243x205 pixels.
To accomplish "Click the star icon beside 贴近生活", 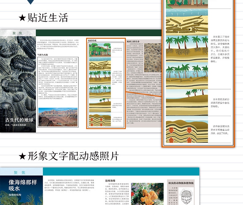I will (22, 18).
